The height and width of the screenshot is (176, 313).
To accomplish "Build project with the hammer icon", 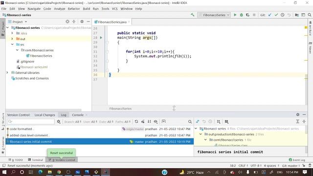I will point(192,15).
